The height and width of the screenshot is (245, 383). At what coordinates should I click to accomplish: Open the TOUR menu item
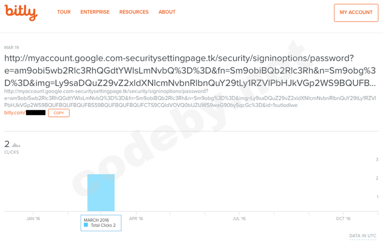64,12
